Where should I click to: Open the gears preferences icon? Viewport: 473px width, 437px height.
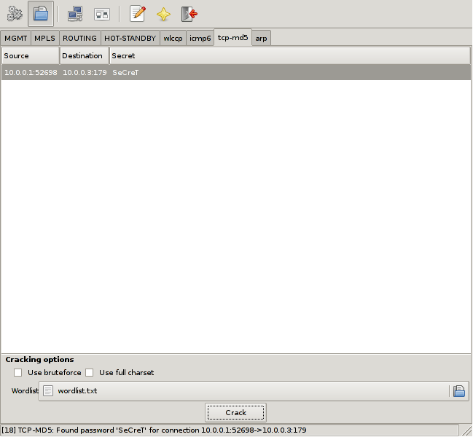coord(15,14)
